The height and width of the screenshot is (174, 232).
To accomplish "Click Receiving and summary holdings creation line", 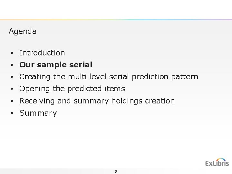I will (x=97, y=101).
